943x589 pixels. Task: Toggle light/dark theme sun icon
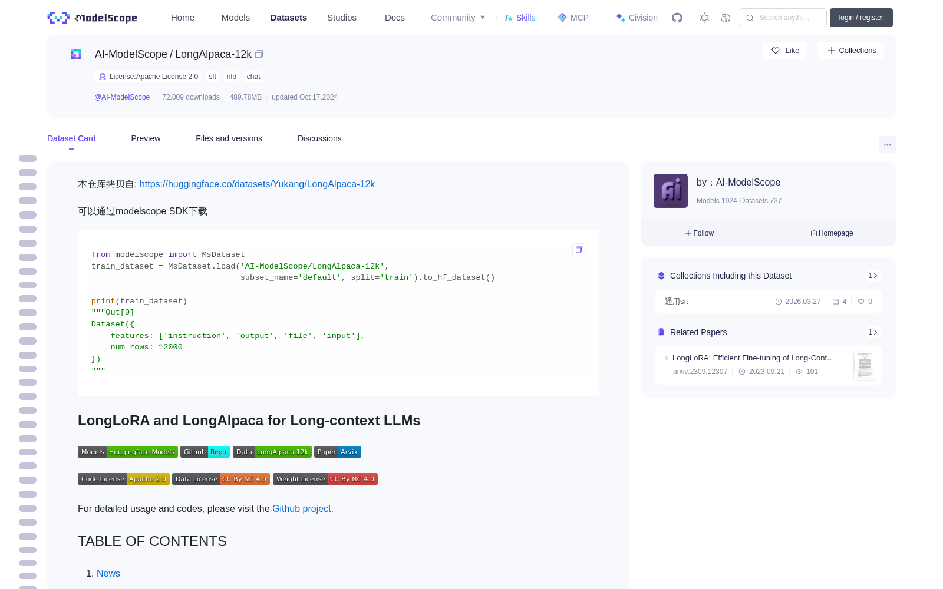704,18
